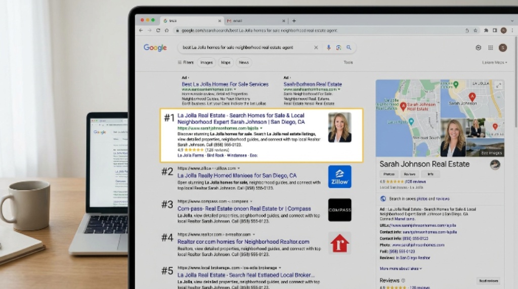Image resolution: width=518 pixels, height=289 pixels.
Task: Clear the search query with X
Action: (316, 48)
